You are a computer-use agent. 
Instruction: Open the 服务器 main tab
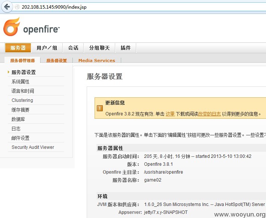point(18,48)
